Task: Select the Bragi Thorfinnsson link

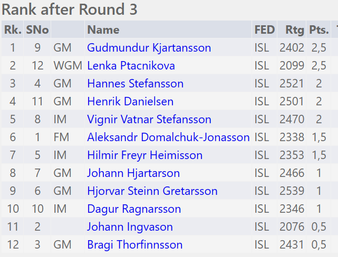Action: (135, 245)
